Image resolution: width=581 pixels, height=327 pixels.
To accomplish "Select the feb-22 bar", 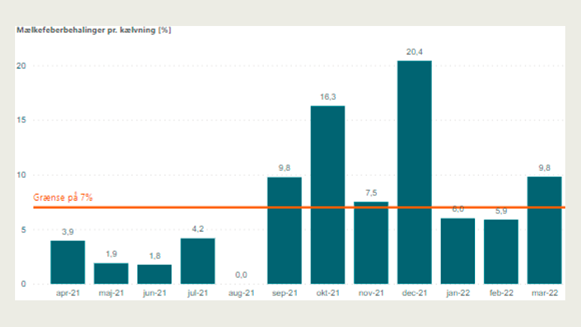I will [x=501, y=251].
